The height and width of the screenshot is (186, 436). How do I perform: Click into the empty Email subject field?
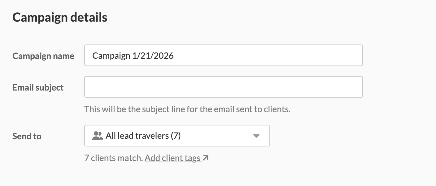(x=223, y=87)
